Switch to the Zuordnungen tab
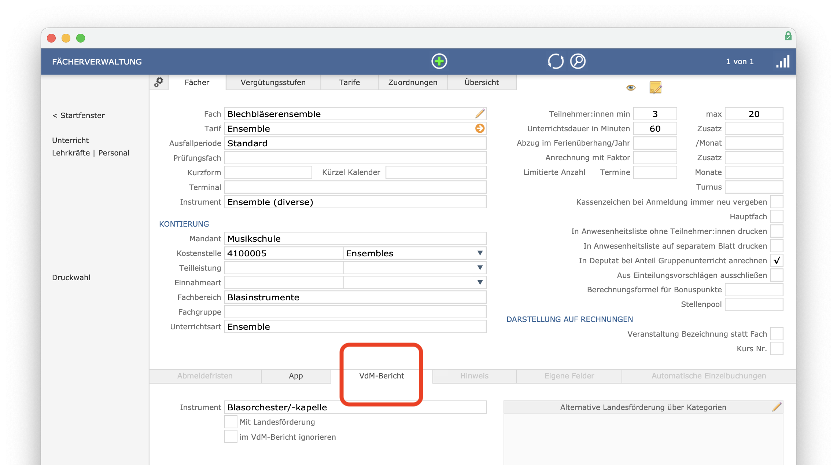Screen dimensions: 837x465 (x=413, y=82)
